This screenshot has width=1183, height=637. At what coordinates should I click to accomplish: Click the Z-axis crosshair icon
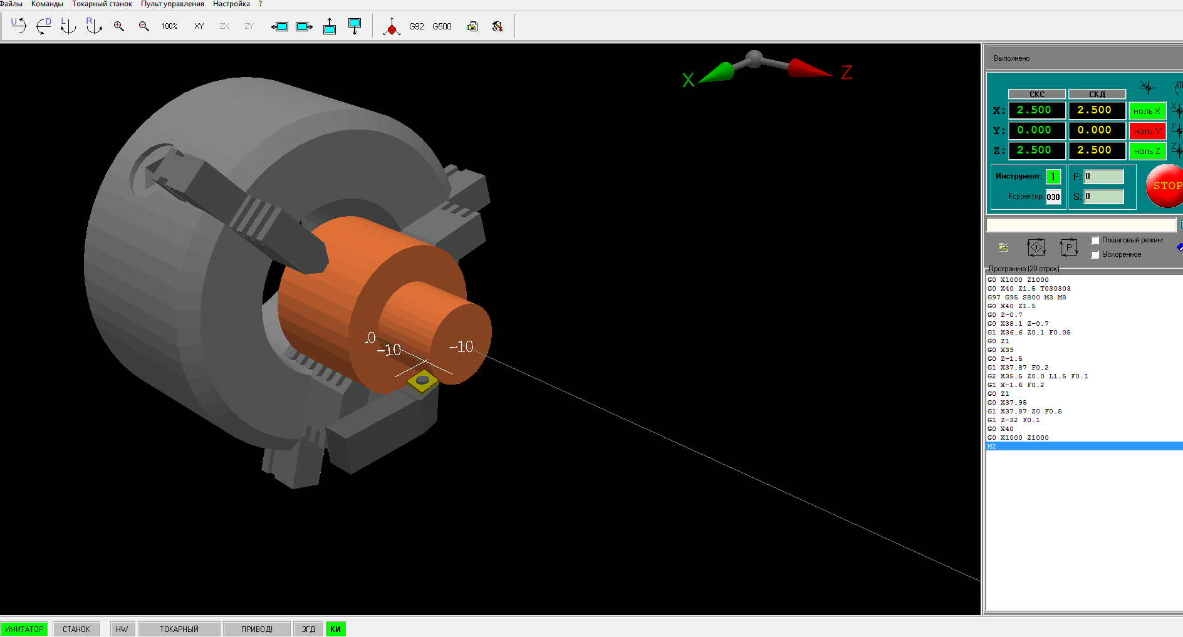(1177, 150)
